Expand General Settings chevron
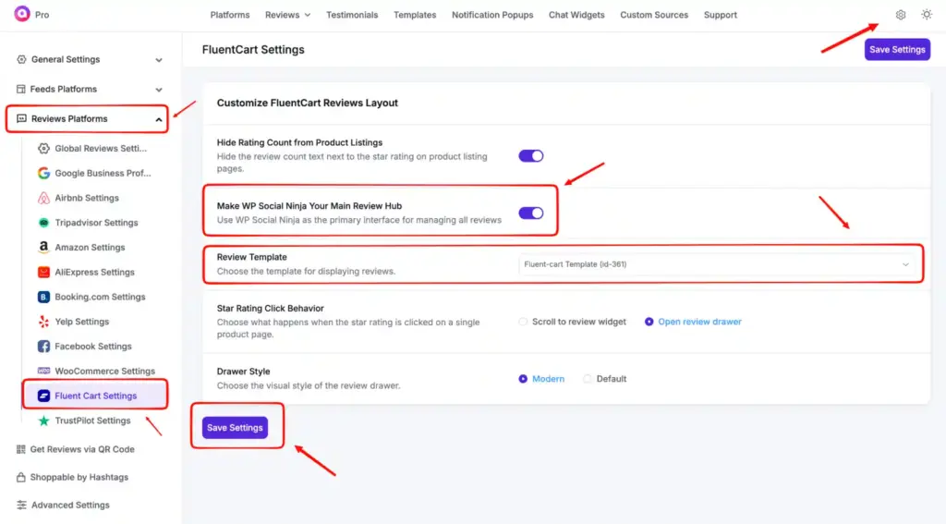This screenshot has height=524, width=946. pos(159,60)
